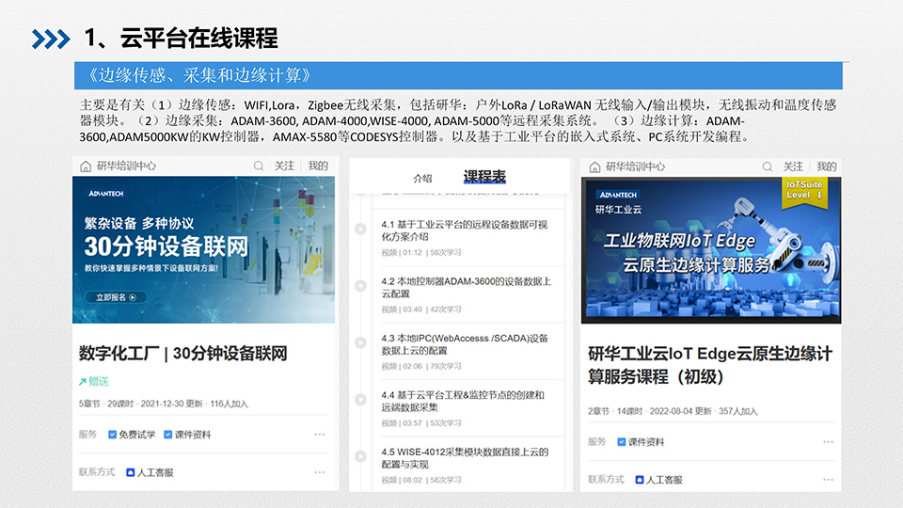This screenshot has height=508, width=903.
Task: Open 我的 in the right panel header
Action: click(x=826, y=167)
